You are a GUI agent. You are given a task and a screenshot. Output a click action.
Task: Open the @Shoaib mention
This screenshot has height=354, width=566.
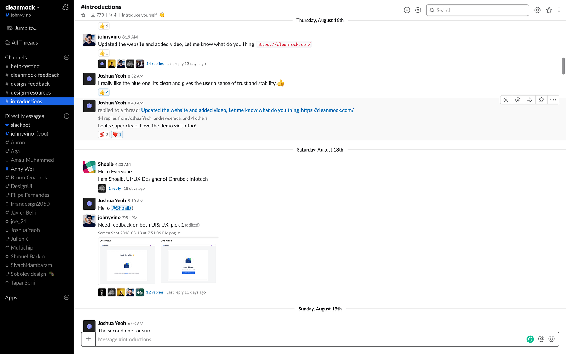[x=121, y=208]
